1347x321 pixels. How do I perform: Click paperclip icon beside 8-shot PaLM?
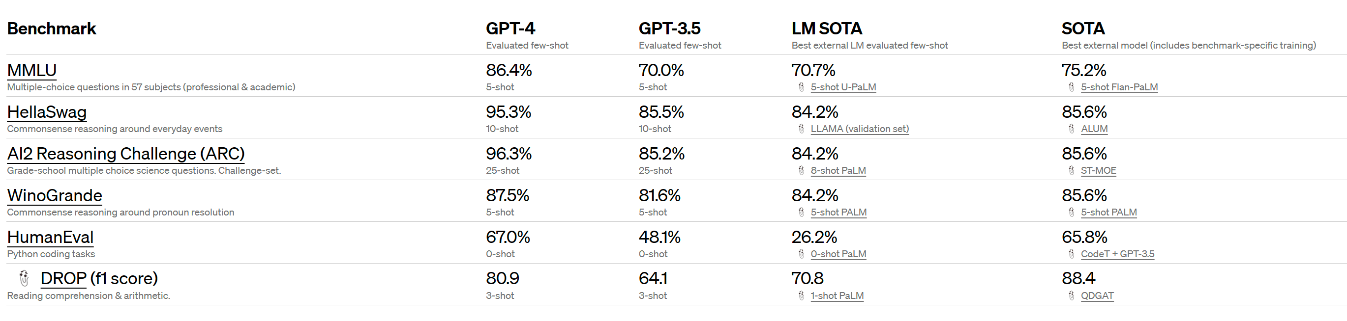tap(801, 171)
